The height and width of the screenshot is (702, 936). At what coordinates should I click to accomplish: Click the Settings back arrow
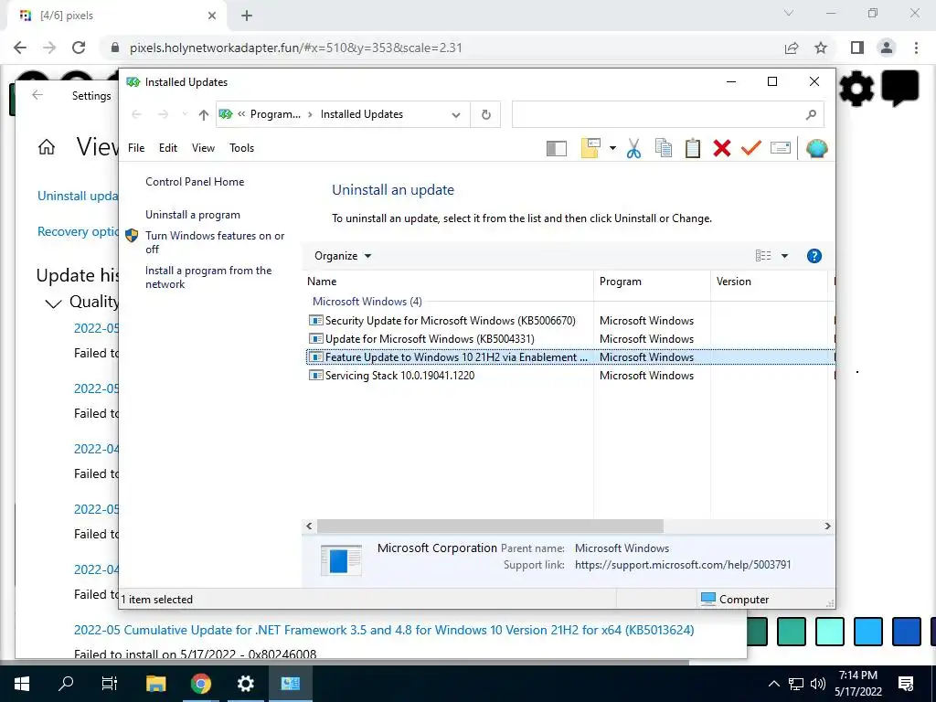pyautogui.click(x=37, y=95)
